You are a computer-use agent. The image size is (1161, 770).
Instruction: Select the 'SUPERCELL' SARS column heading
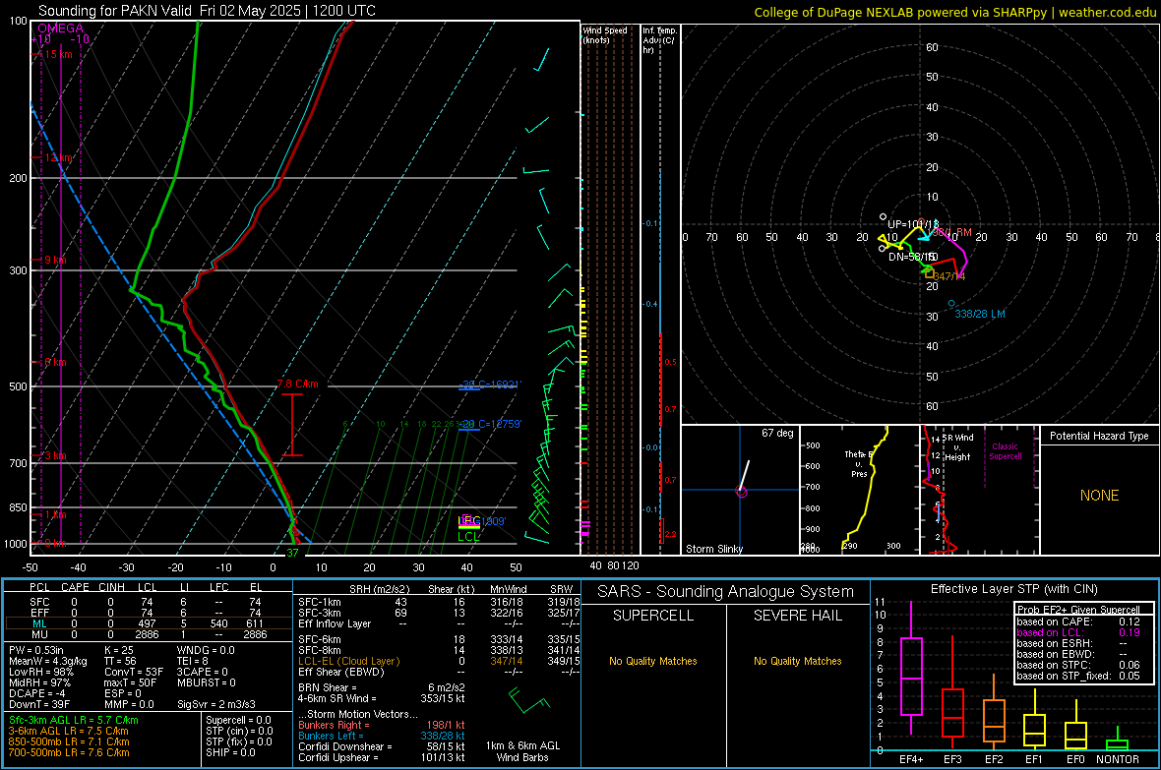(653, 616)
